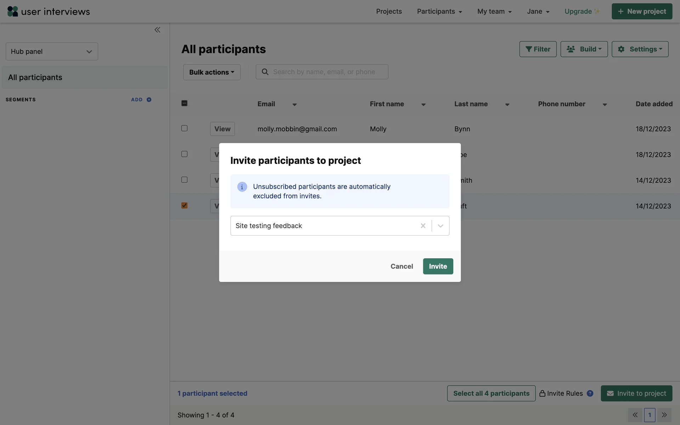680x425 pixels.
Task: Clear the selected project with X icon
Action: pos(423,226)
